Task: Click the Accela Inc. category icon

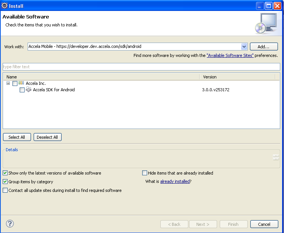Action: 21,83
